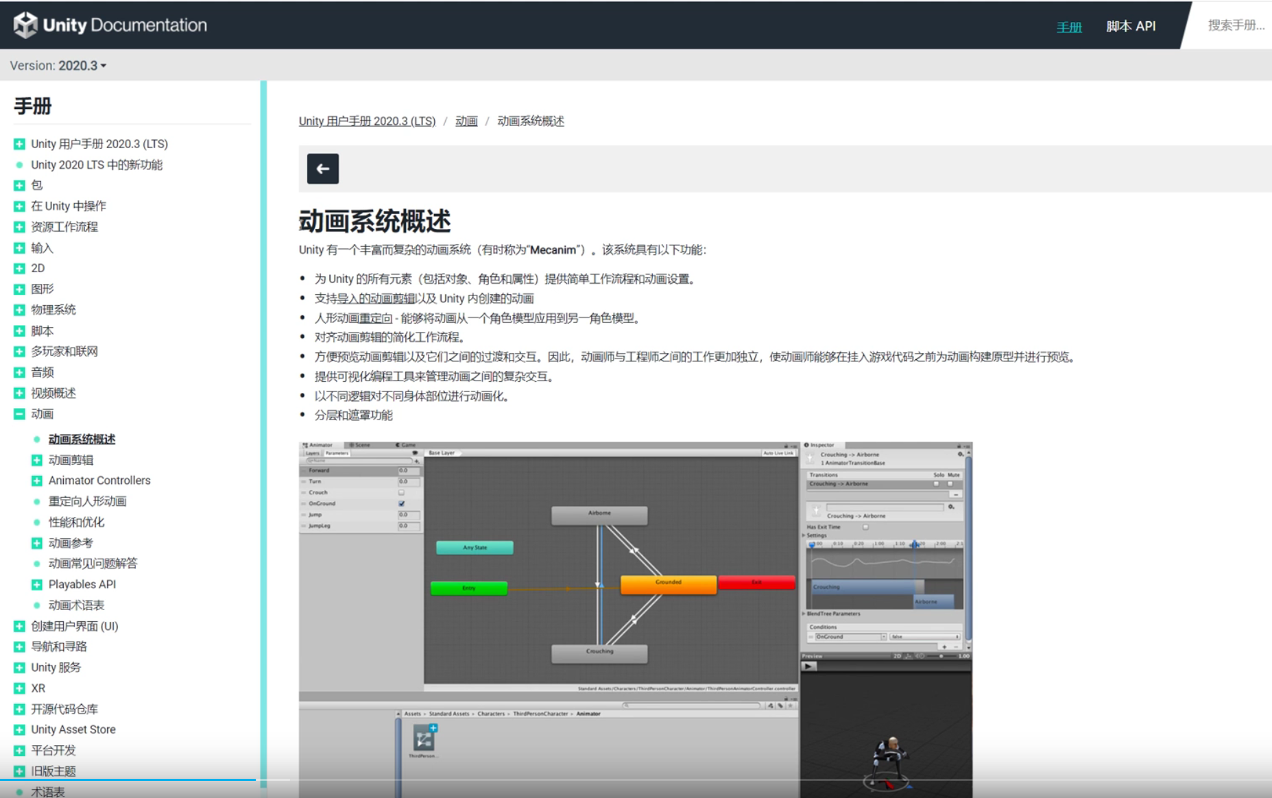Expand Unity 用户手册 2020.3 (LTS) sidebar node

19,144
